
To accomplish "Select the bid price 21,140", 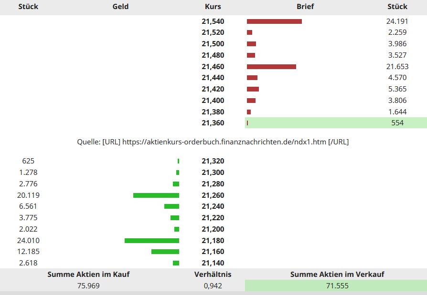I will [x=213, y=263].
